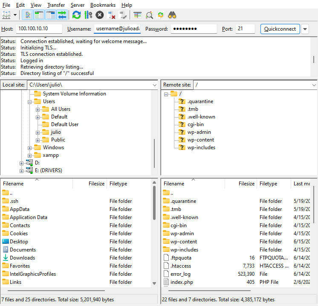
Task: Toggle synchronized browsing
Action: tap(161, 15)
